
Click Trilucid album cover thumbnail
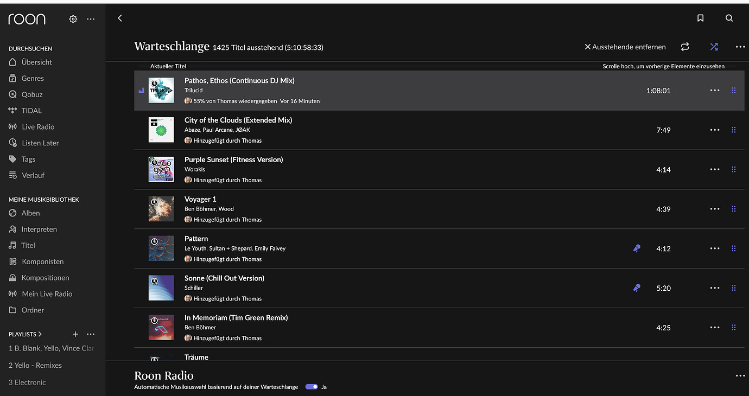[161, 91]
